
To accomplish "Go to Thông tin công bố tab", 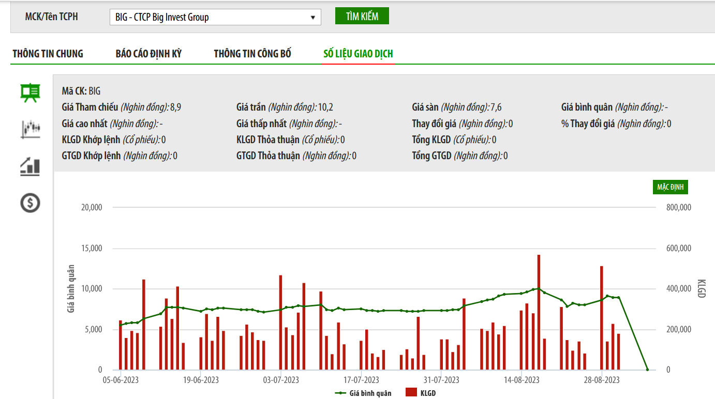I will click(252, 54).
